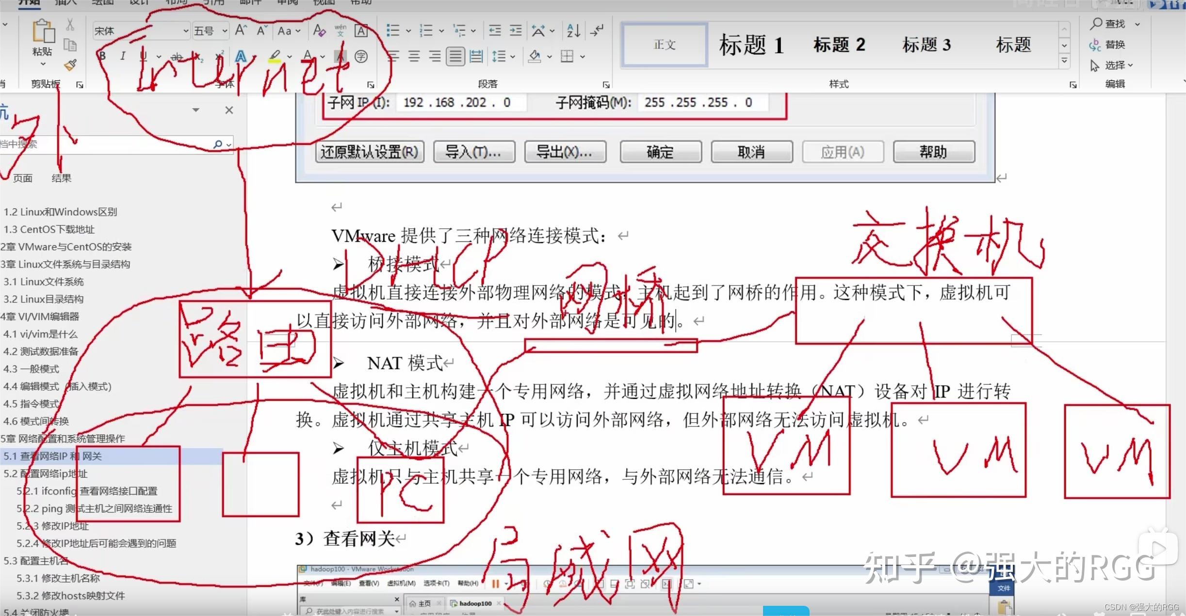The image size is (1186, 616).
Task: Decrease font size with A-down icon
Action: pyautogui.click(x=262, y=31)
